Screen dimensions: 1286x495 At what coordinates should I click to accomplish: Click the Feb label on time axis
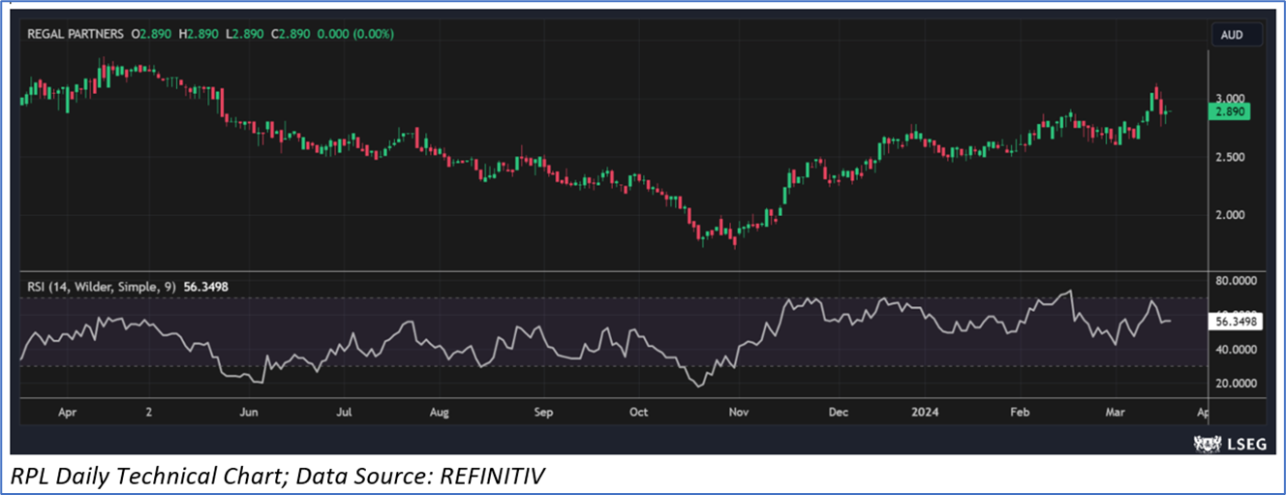click(1021, 412)
